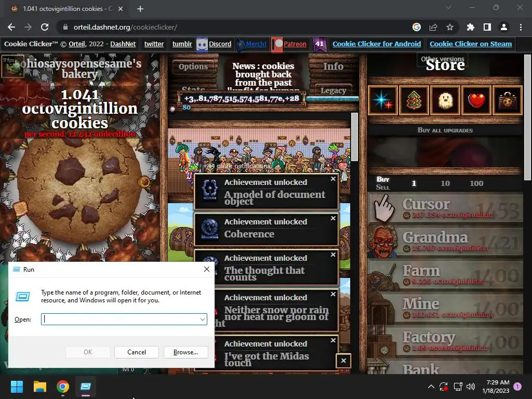The height and width of the screenshot is (399, 532).
Task: Click the address bar URL
Action: click(x=125, y=27)
